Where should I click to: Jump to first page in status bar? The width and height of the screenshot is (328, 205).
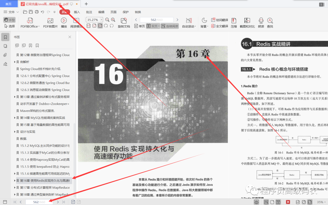coord(15,202)
